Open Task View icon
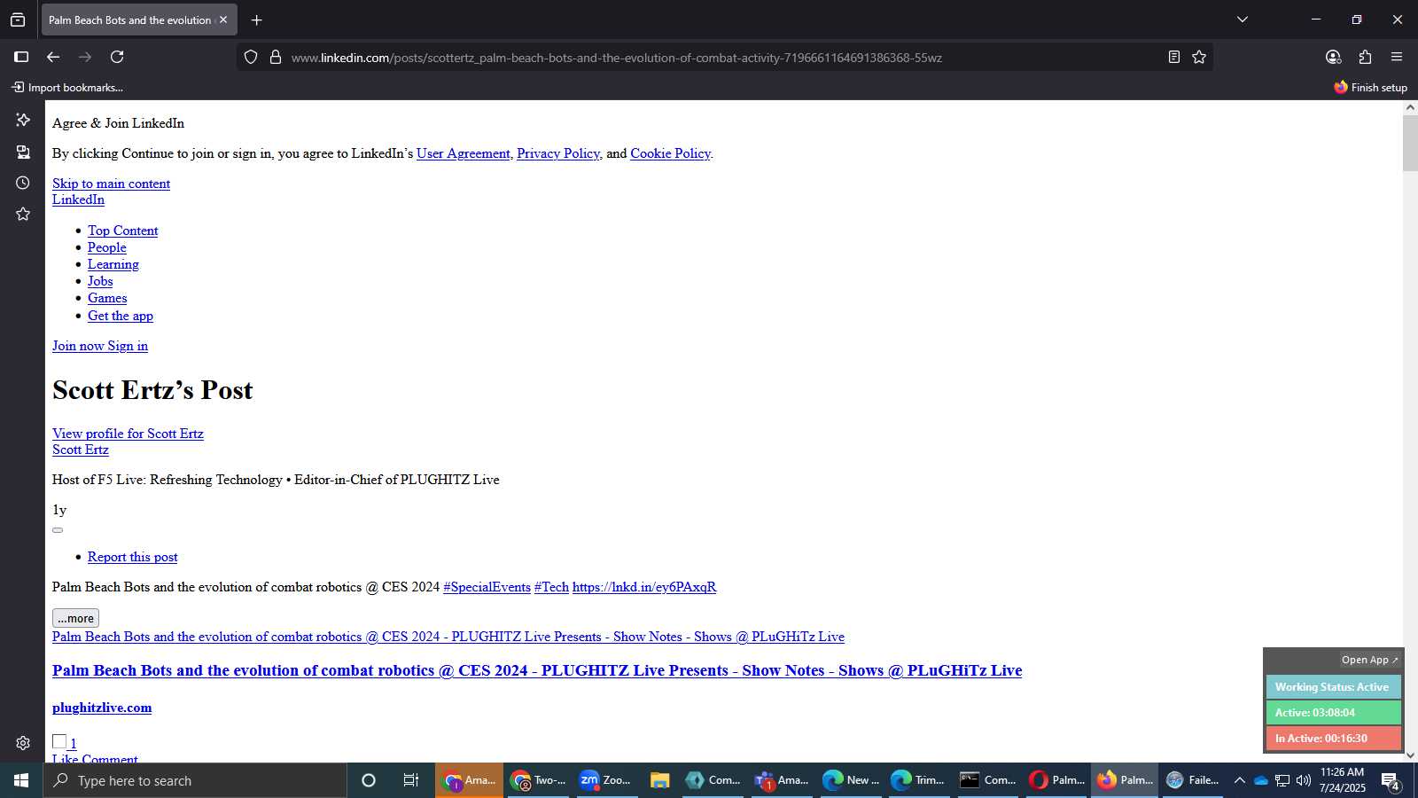 click(x=410, y=780)
